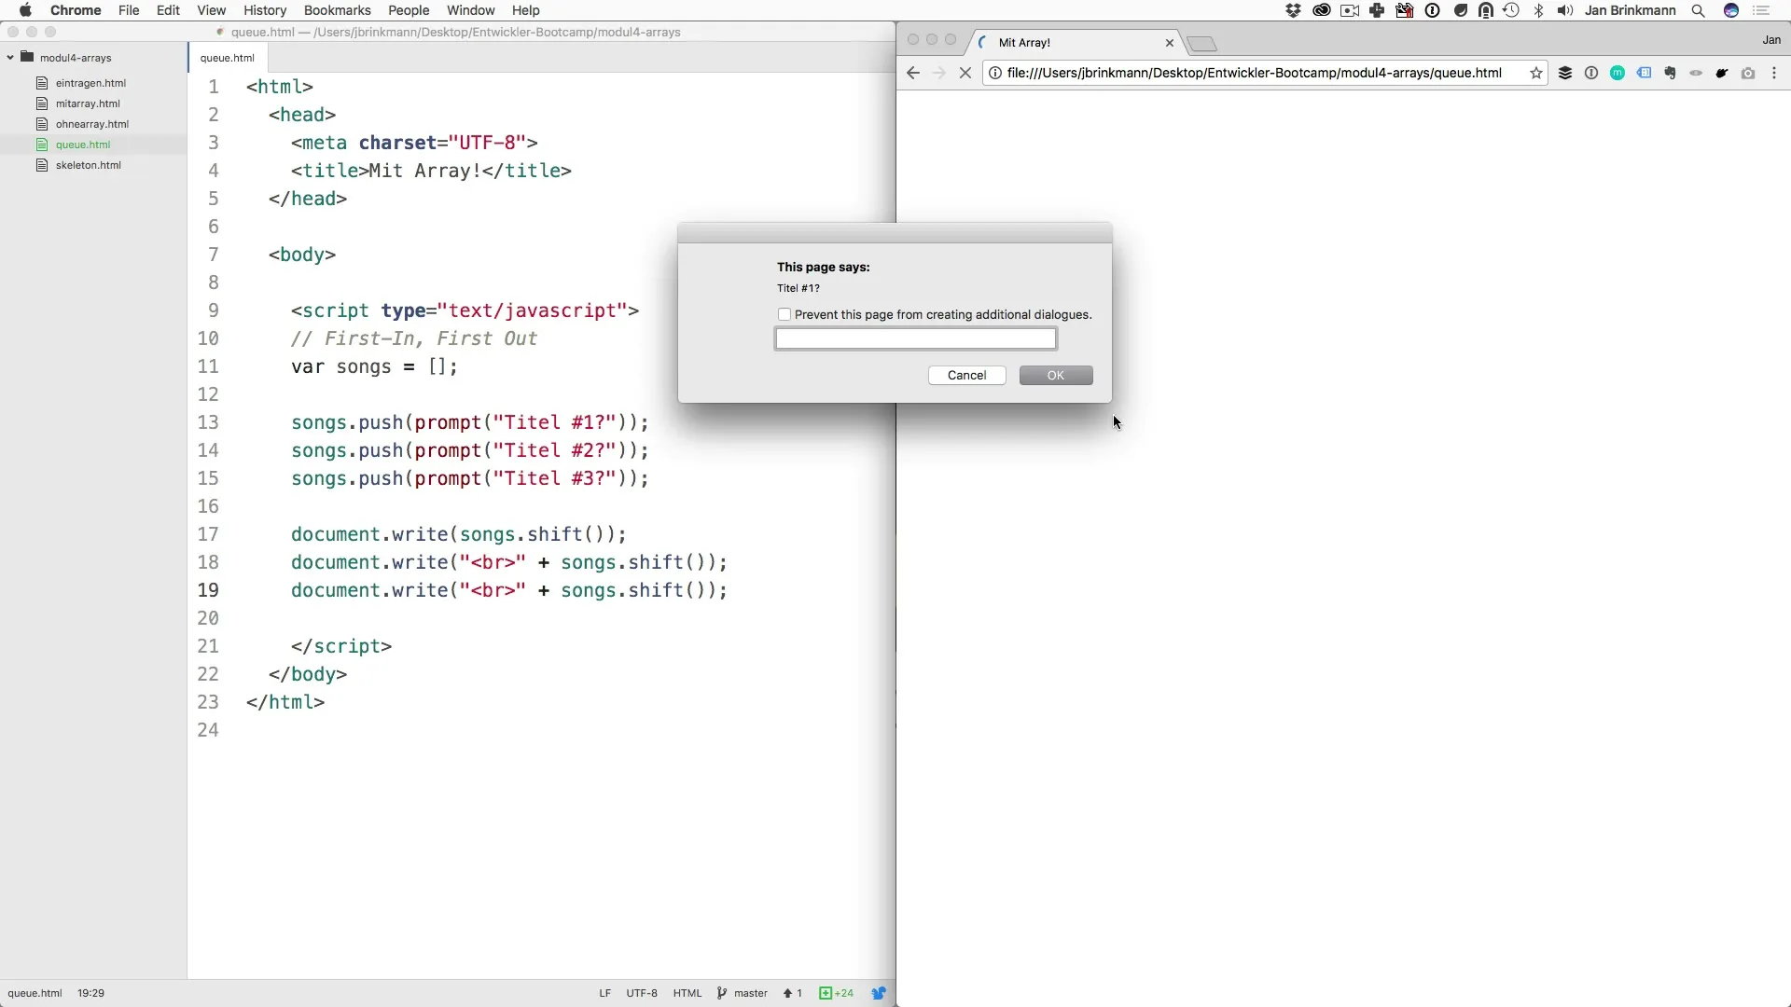Click the UTF-8 encoding selector

(x=642, y=993)
